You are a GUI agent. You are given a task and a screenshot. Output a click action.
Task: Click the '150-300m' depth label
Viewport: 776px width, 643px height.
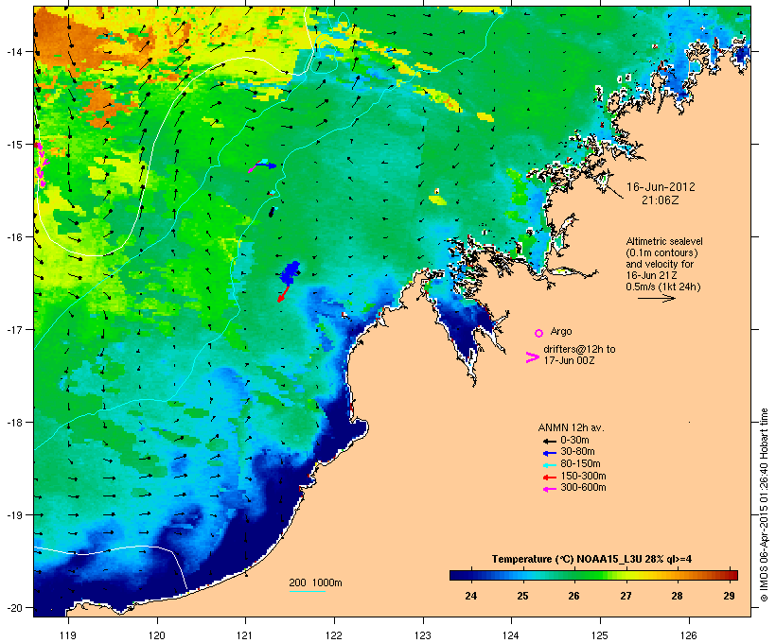(x=583, y=476)
